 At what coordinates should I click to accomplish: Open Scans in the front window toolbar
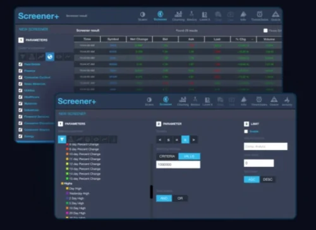[x=149, y=101]
